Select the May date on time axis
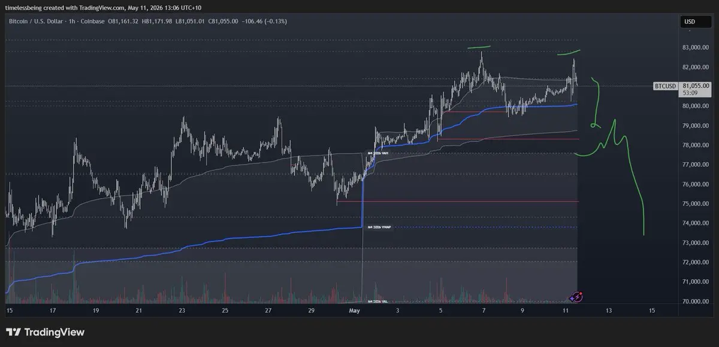Image resolution: width=719 pixels, height=347 pixels. pyautogui.click(x=355, y=311)
